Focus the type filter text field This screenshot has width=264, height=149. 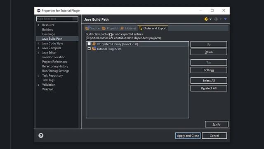click(x=57, y=19)
